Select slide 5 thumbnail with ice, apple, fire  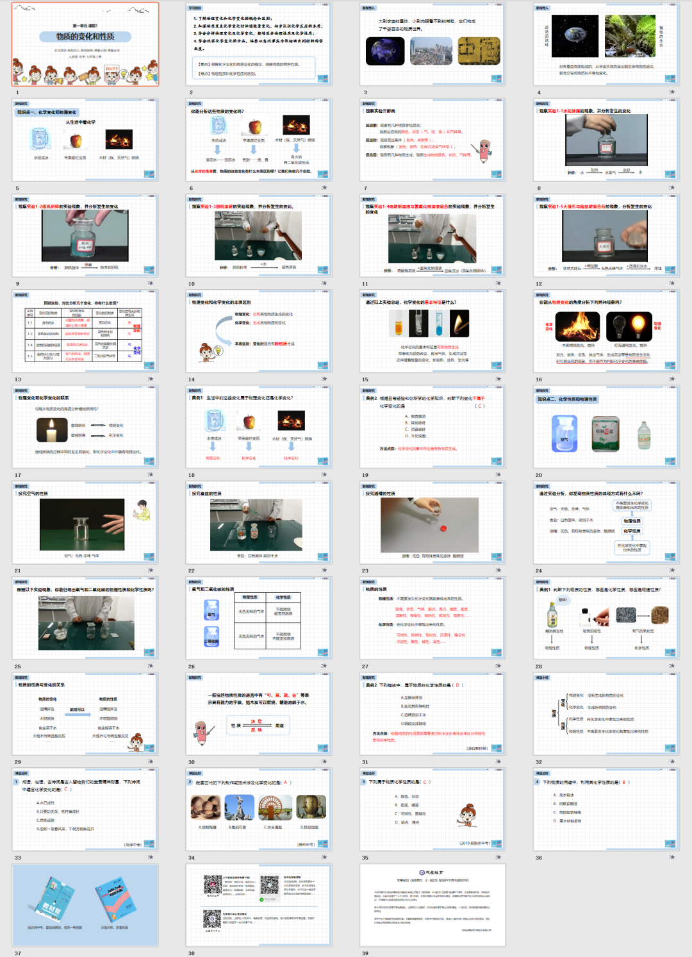85,140
